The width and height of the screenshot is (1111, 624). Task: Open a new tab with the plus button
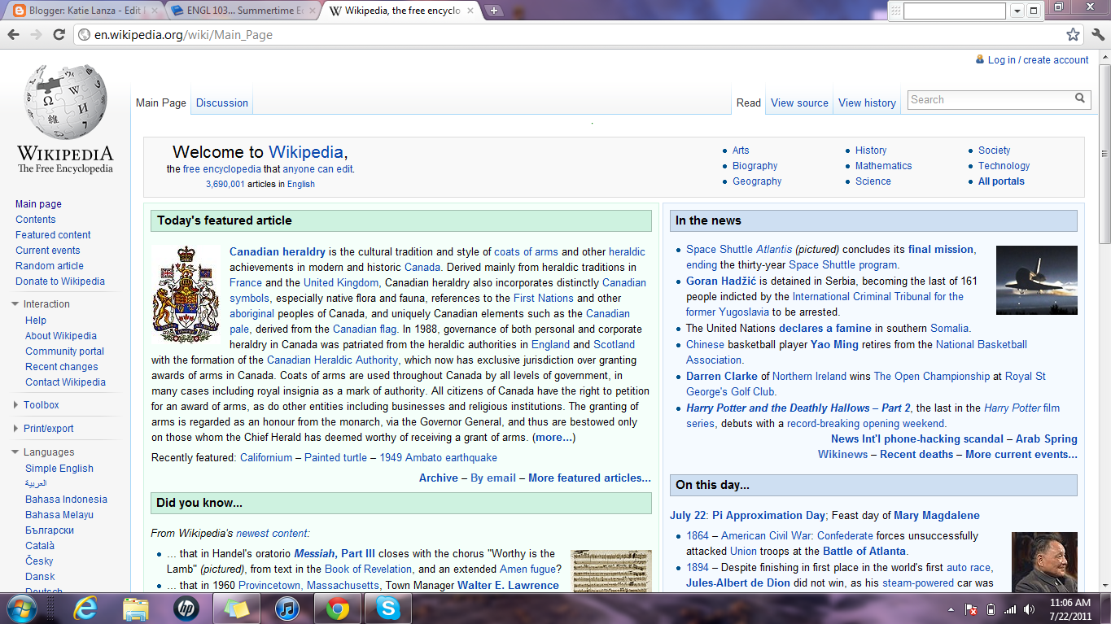click(x=494, y=11)
